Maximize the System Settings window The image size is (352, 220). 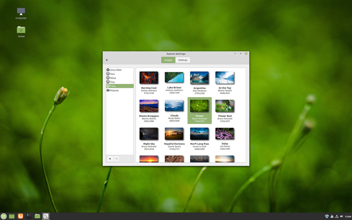coord(241,53)
